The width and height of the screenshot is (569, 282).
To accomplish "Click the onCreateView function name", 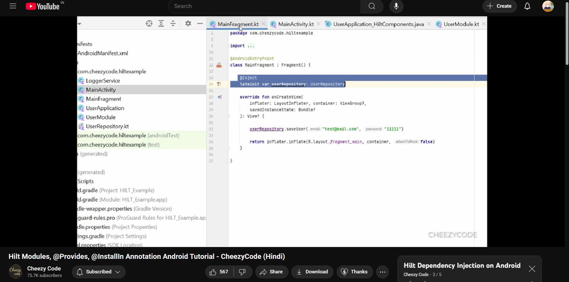I will click(x=287, y=97).
